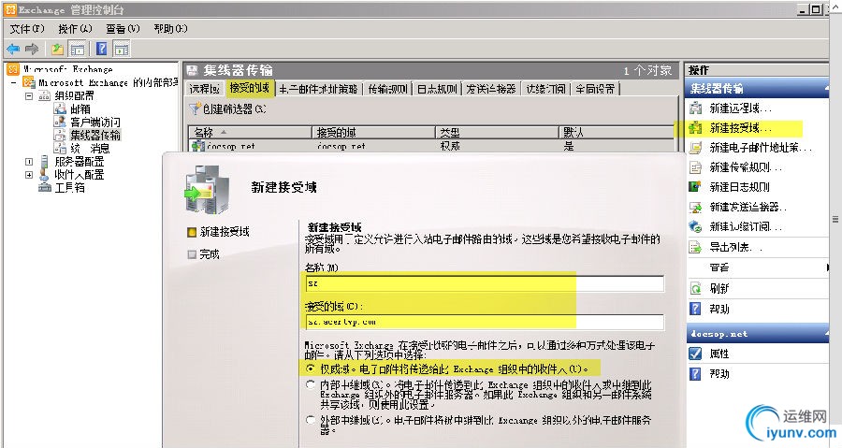Click the forward arrow toolbar icon
The width and height of the screenshot is (842, 448).
[x=32, y=50]
